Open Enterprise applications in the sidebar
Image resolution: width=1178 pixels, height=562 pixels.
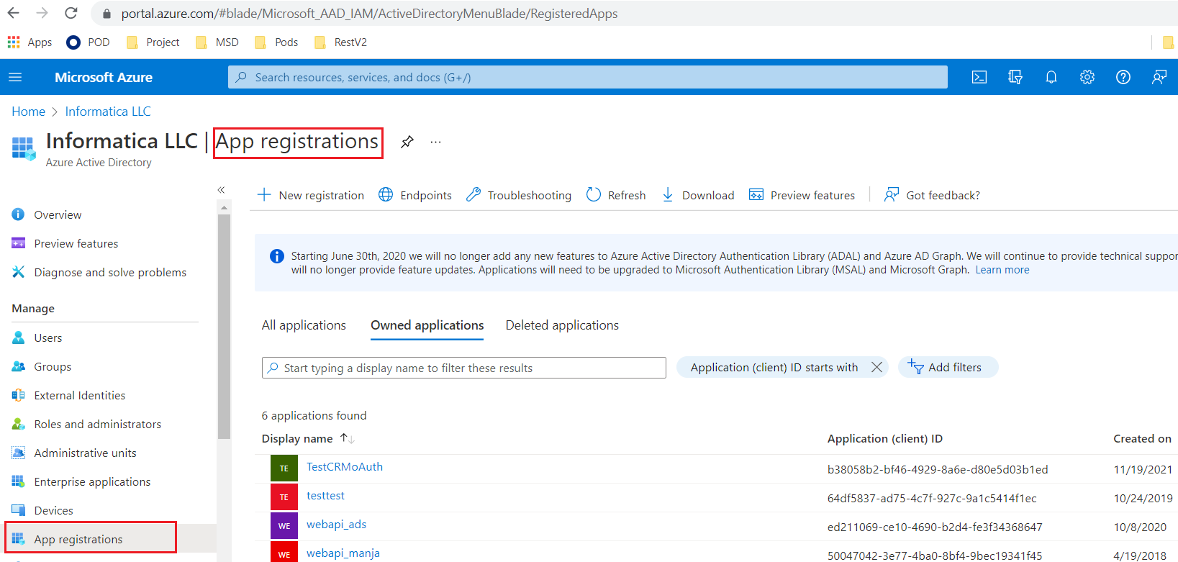click(92, 481)
